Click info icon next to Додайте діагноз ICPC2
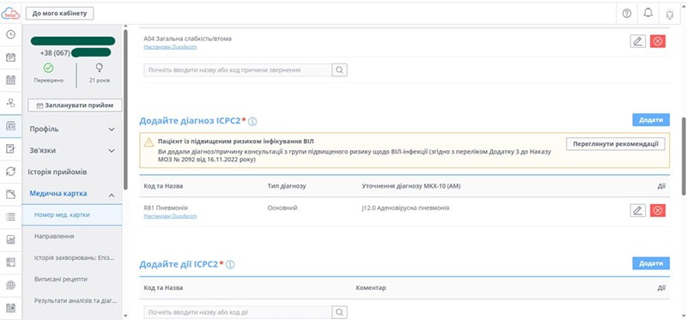 [252, 122]
